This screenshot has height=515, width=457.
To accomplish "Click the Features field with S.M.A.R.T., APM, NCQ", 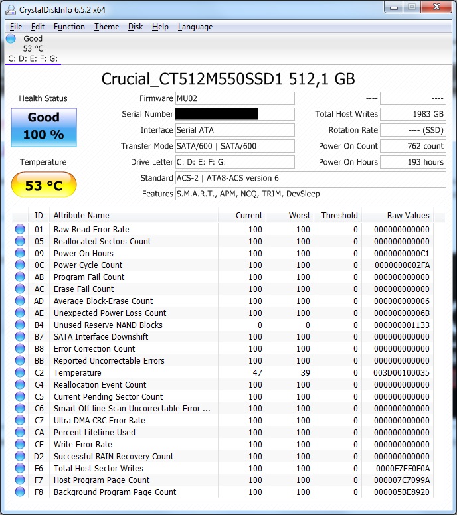I will [311, 194].
